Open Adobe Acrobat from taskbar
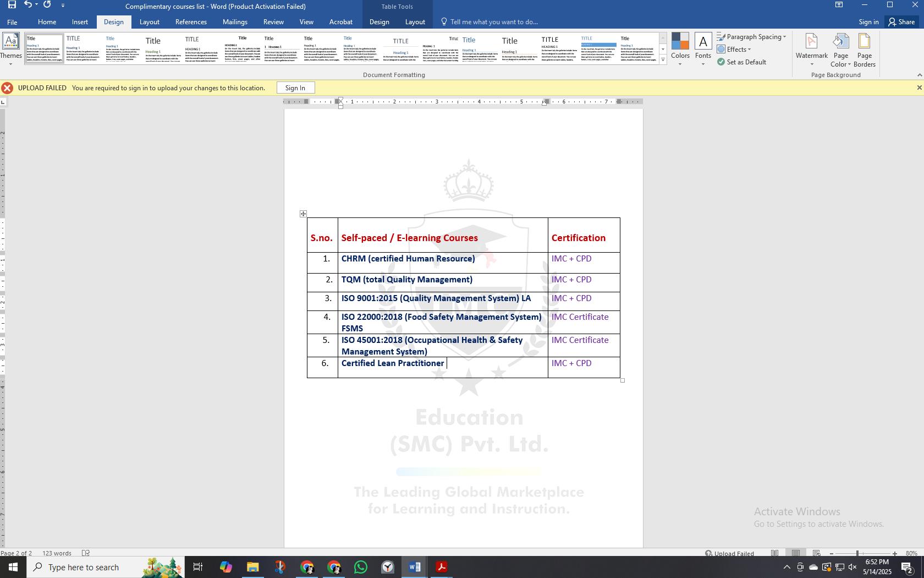The width and height of the screenshot is (924, 578). click(441, 567)
